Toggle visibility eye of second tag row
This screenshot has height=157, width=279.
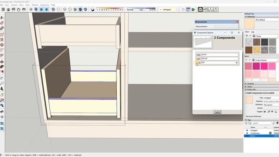pos(247,133)
